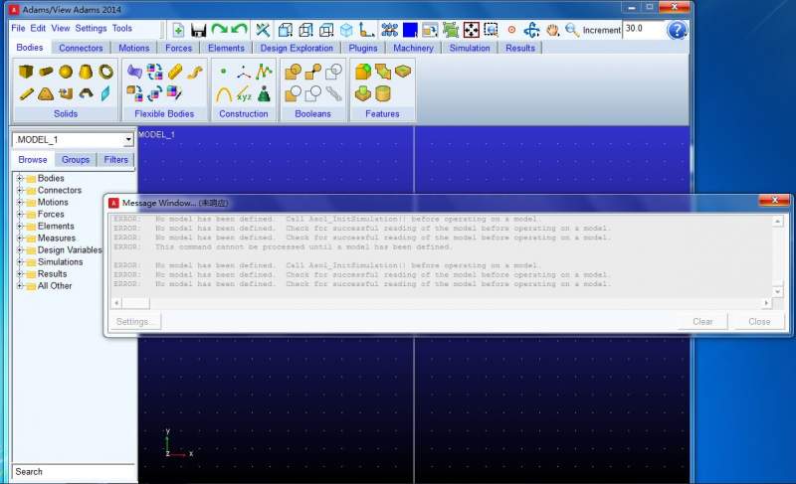Select the Link solid tool
The height and width of the screenshot is (484, 796).
click(x=27, y=93)
